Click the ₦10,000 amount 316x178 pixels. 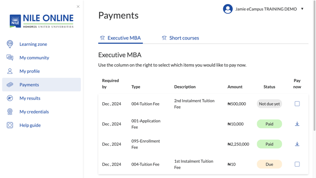[235, 124]
